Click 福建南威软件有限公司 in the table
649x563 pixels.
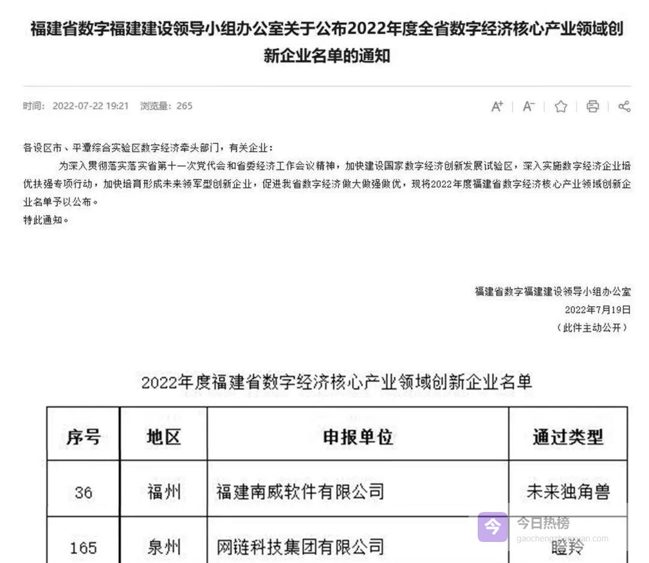coord(300,492)
